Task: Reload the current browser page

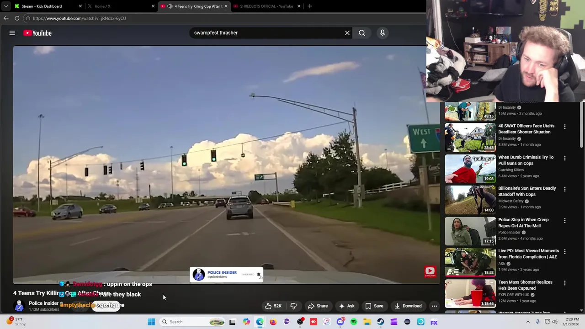Action: [x=17, y=18]
